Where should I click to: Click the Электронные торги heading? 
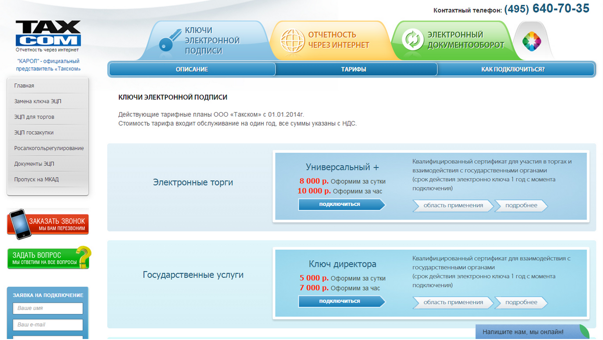pyautogui.click(x=193, y=182)
